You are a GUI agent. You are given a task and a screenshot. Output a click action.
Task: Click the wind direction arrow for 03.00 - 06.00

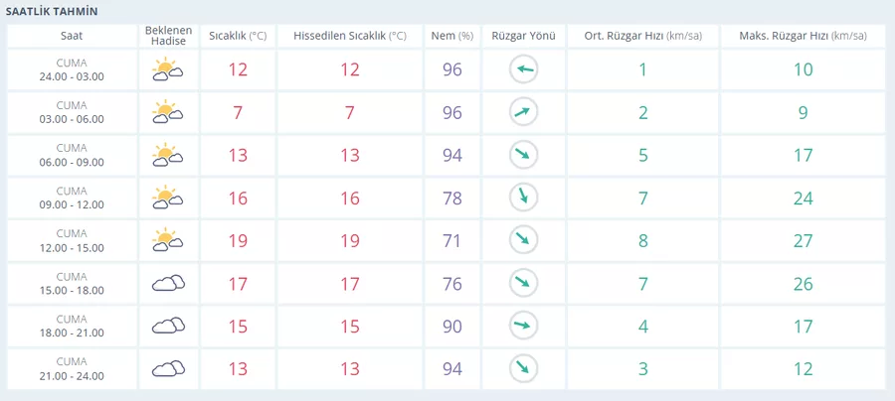[523, 113]
